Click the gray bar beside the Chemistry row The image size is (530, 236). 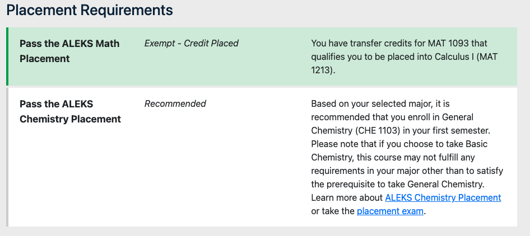pyautogui.click(x=7, y=157)
